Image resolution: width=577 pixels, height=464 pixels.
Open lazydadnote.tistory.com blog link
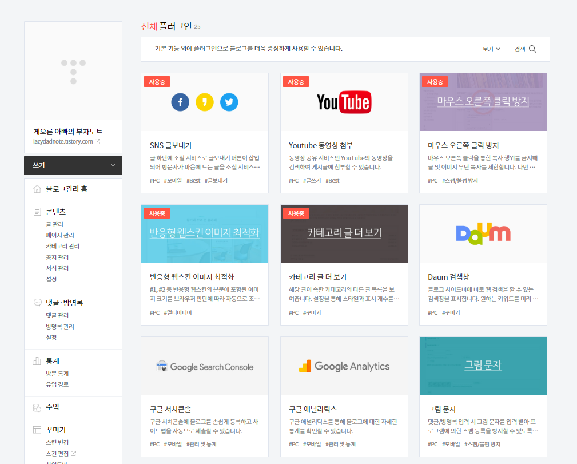[x=63, y=141]
